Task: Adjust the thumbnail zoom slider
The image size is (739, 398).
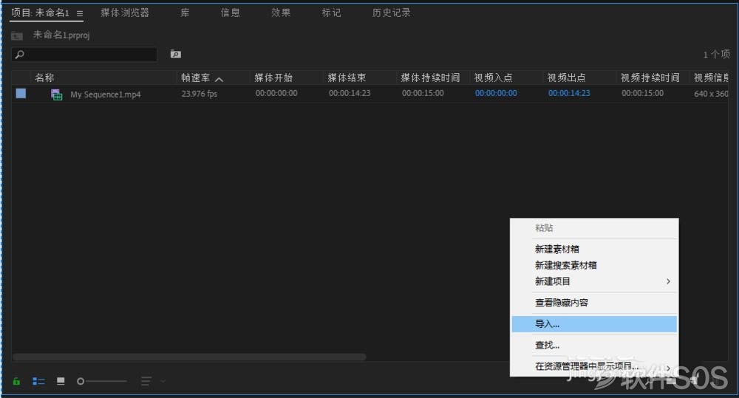Action: [x=102, y=381]
